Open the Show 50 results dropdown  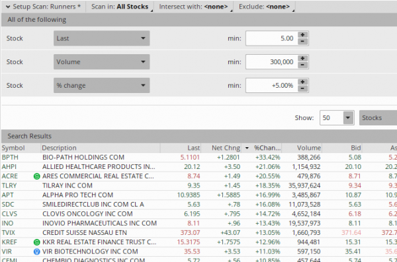[x=337, y=117]
